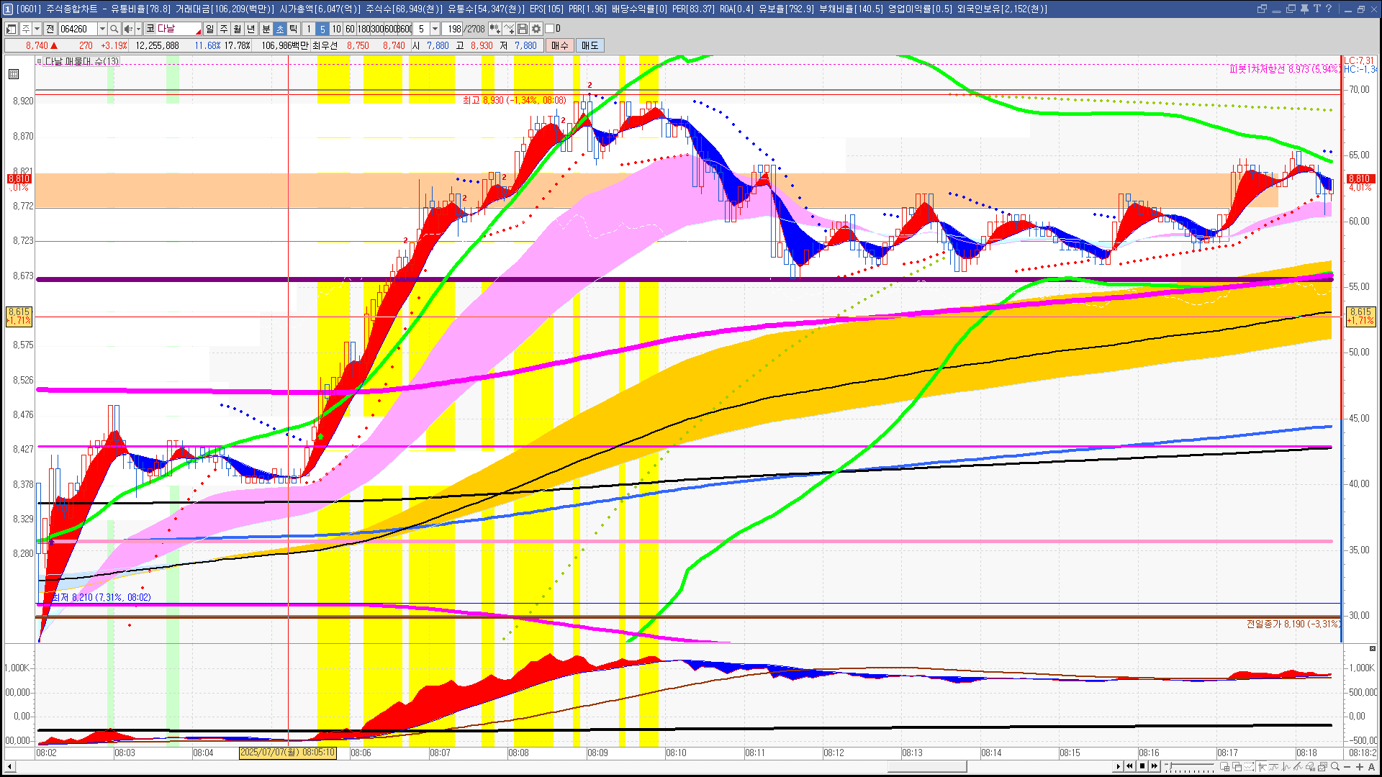
Task: Switch to 일 (daily) chart tab
Action: click(x=209, y=29)
